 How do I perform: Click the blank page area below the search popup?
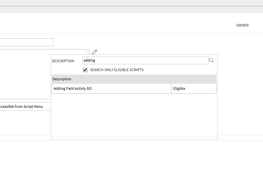(x=131, y=158)
